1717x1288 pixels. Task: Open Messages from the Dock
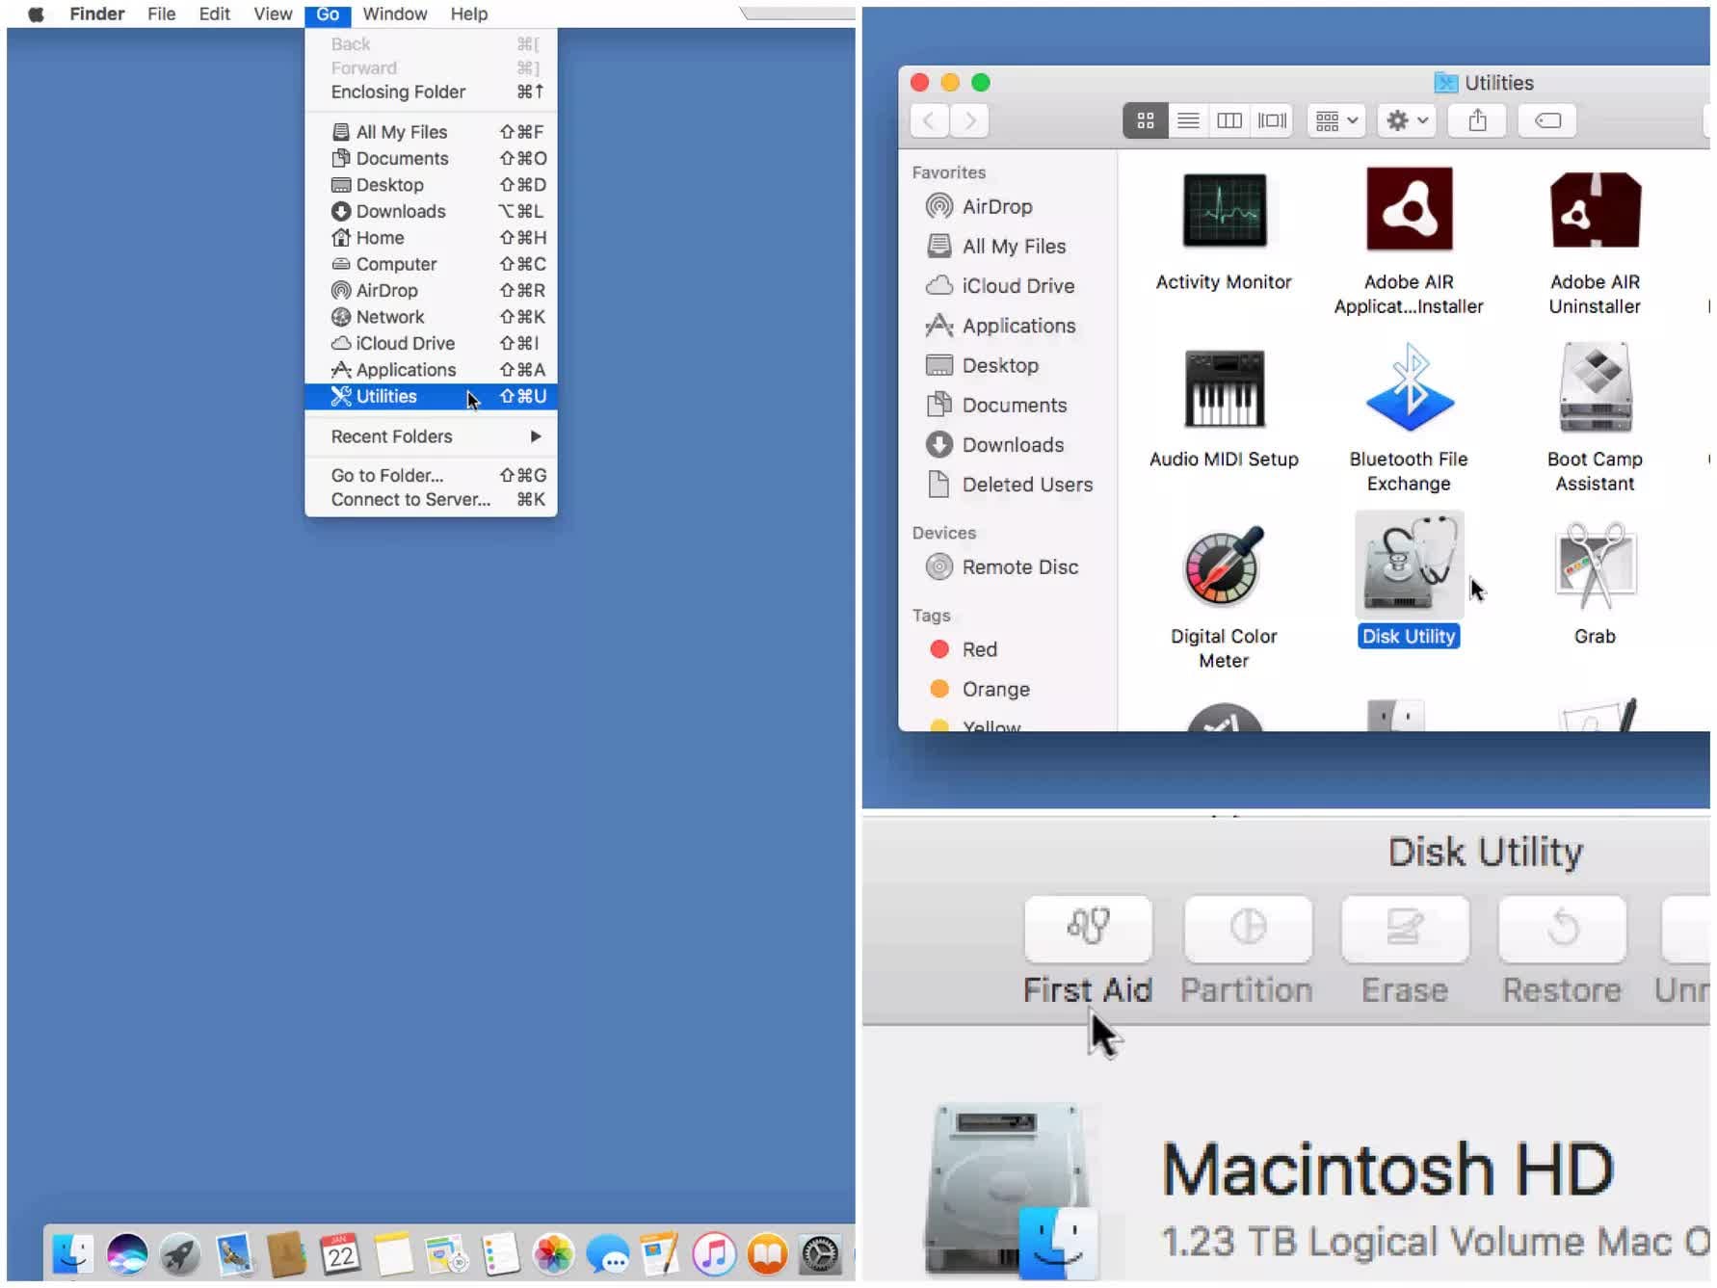tap(607, 1253)
